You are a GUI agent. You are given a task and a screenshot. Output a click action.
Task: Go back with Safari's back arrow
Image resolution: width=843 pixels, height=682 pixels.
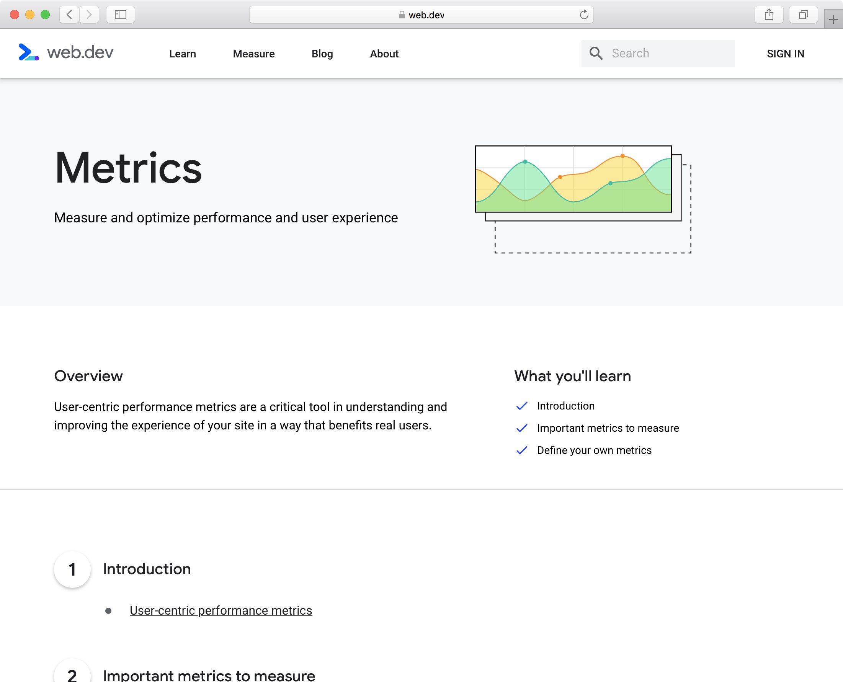point(70,15)
